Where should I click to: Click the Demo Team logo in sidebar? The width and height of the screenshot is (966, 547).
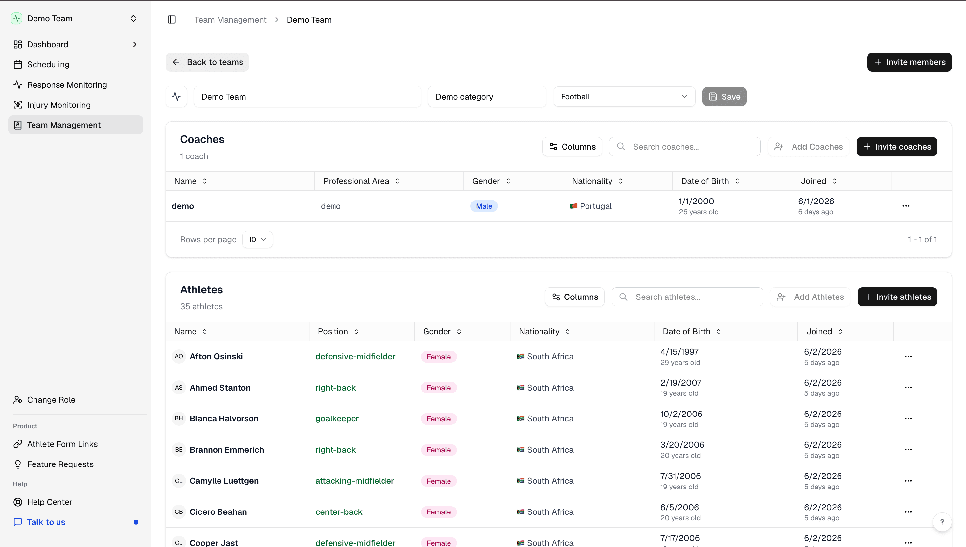[16, 18]
